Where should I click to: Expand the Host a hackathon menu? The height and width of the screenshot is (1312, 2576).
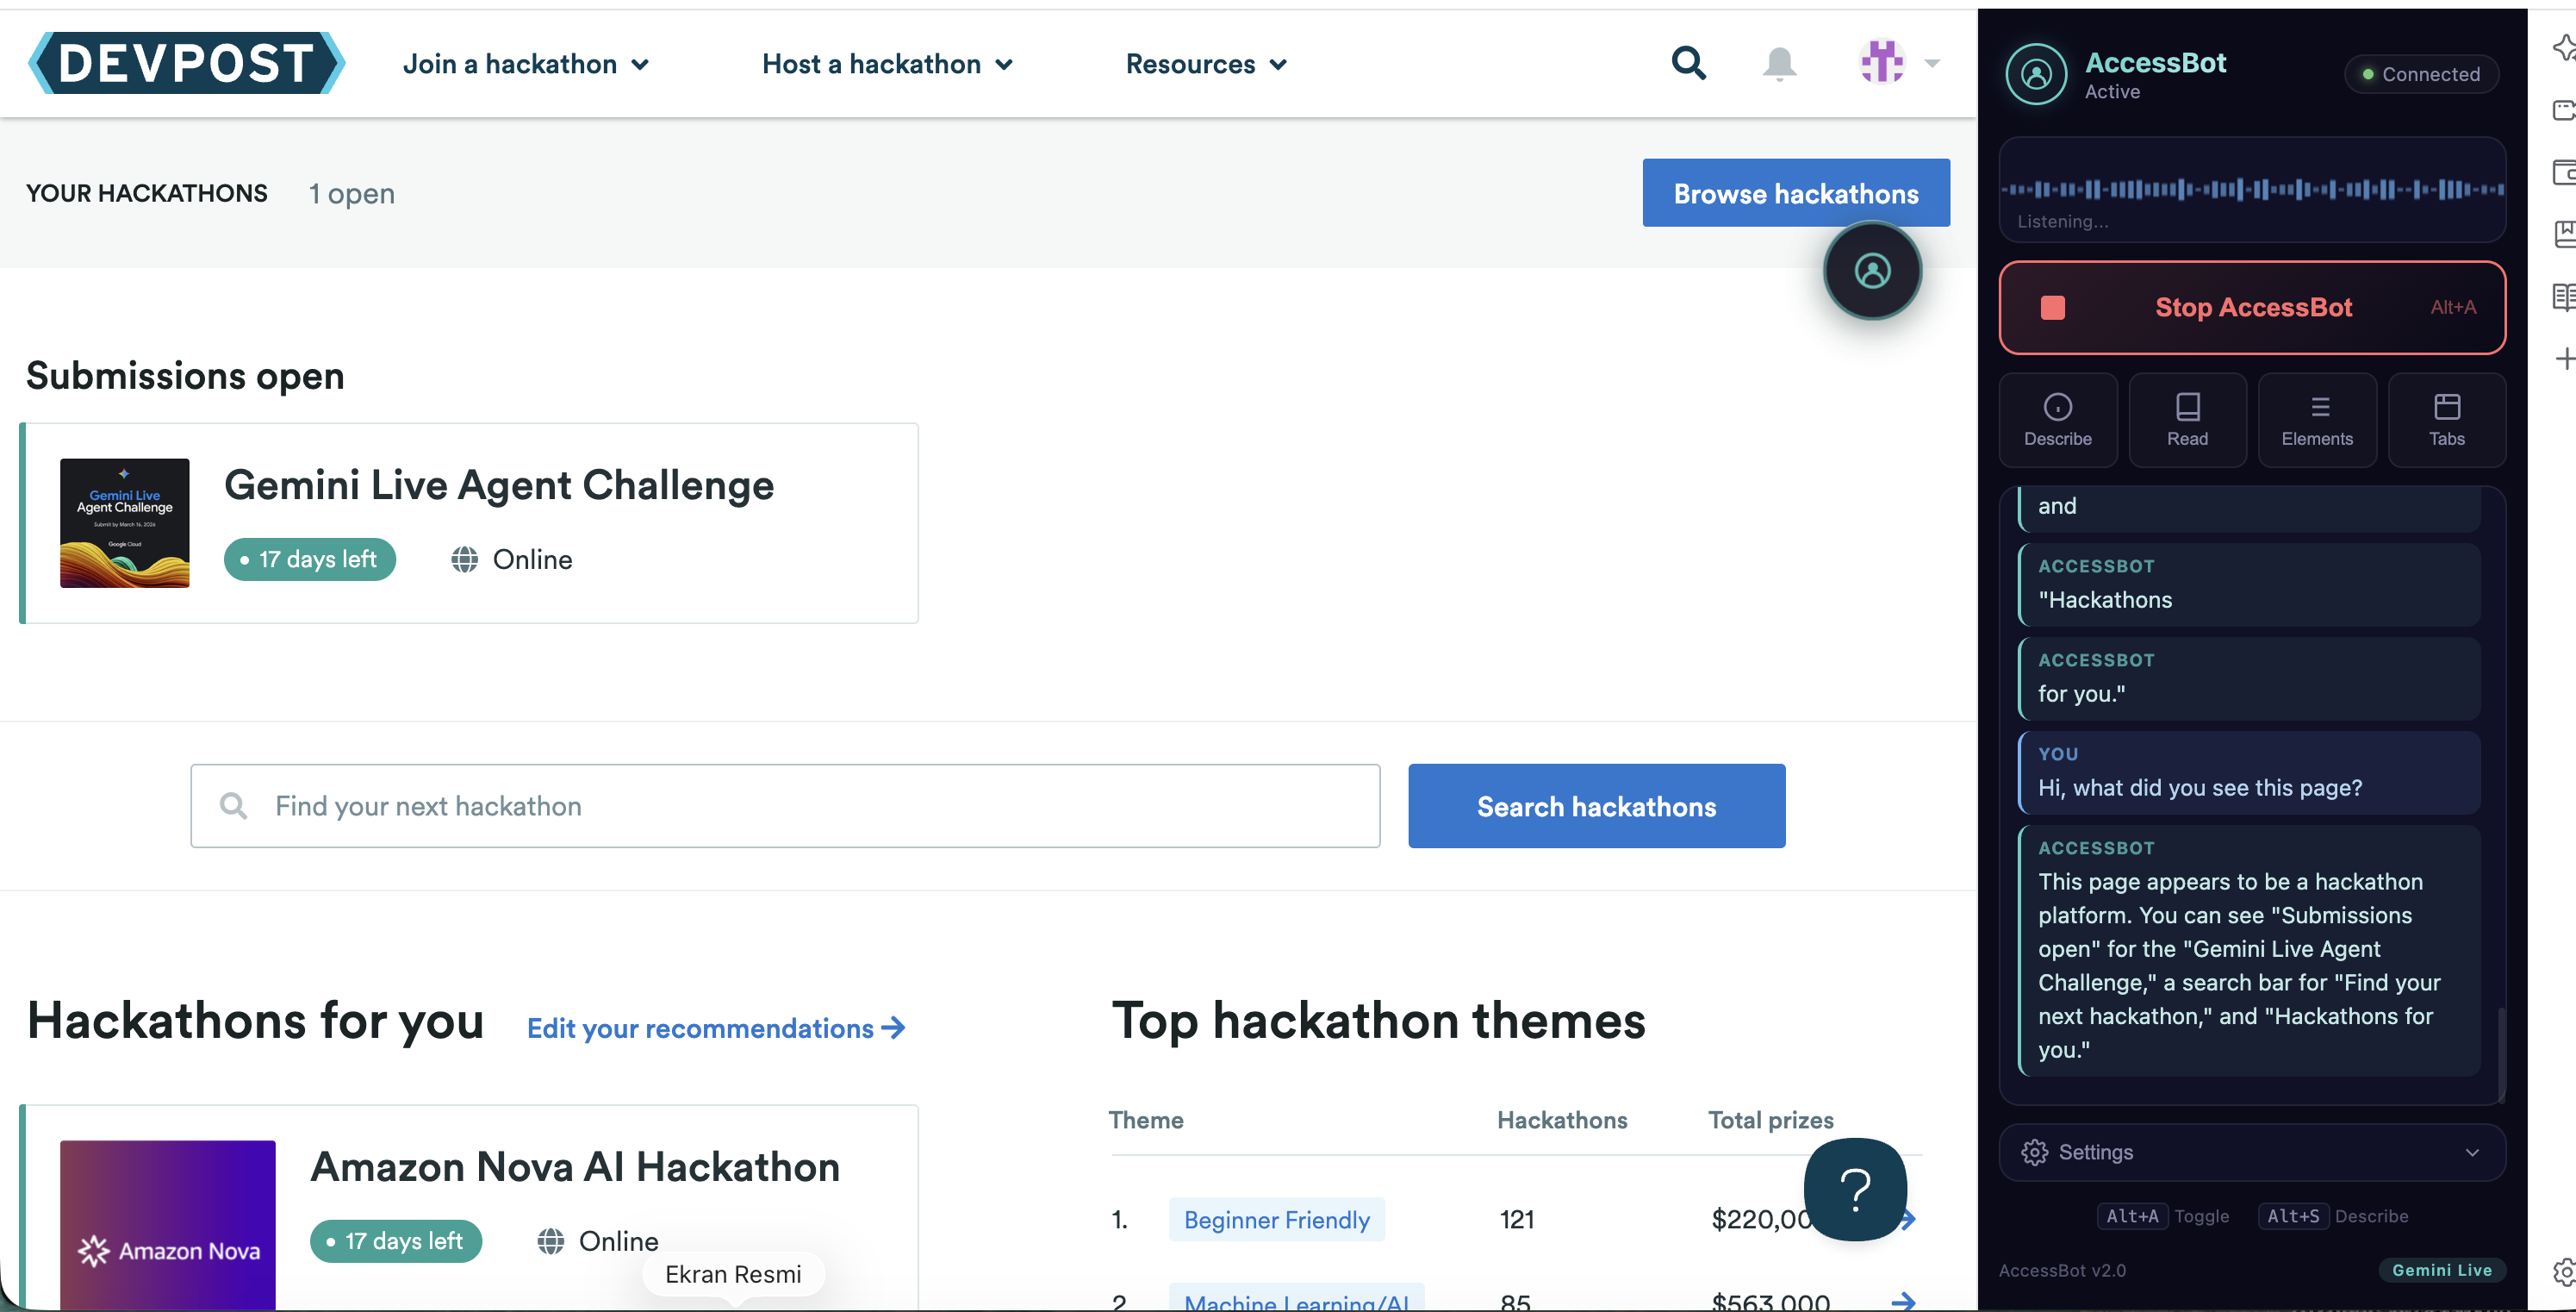pyautogui.click(x=887, y=64)
